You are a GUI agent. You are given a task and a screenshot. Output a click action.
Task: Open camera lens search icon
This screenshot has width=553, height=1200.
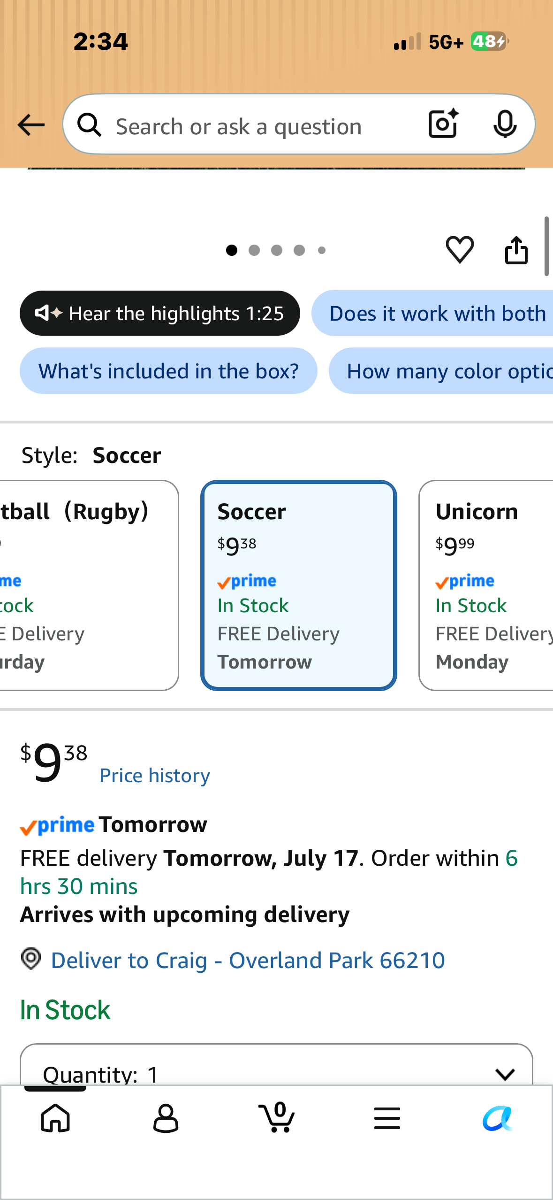click(443, 124)
